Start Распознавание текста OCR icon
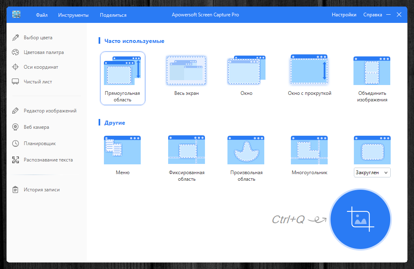414x269 pixels. [15, 160]
